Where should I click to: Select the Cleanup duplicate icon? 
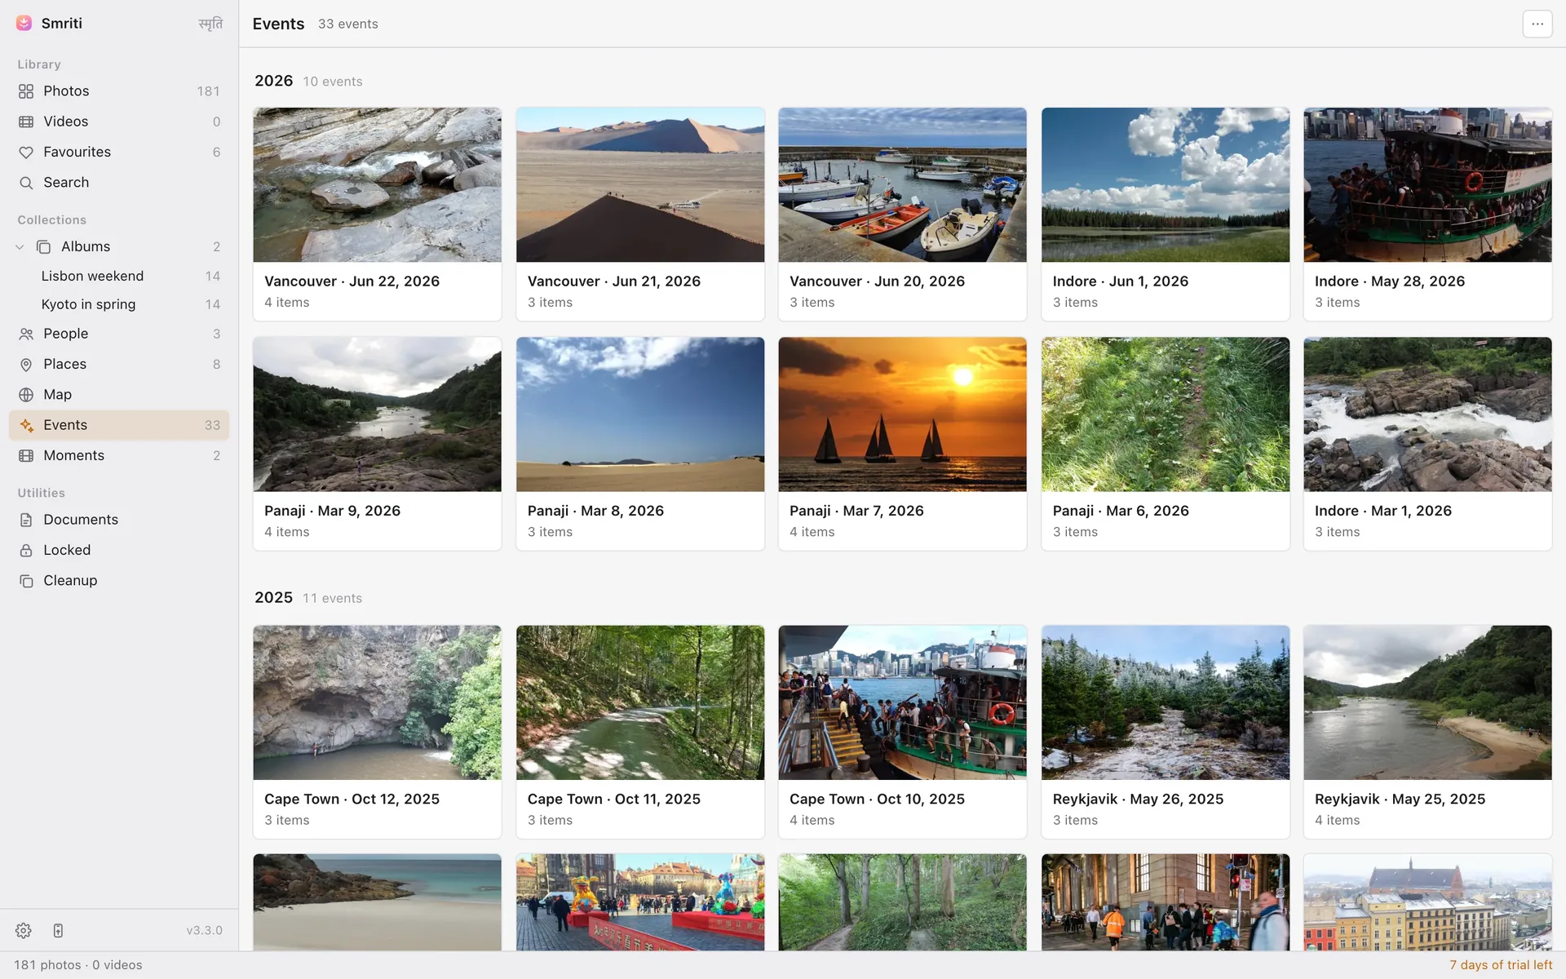click(26, 581)
